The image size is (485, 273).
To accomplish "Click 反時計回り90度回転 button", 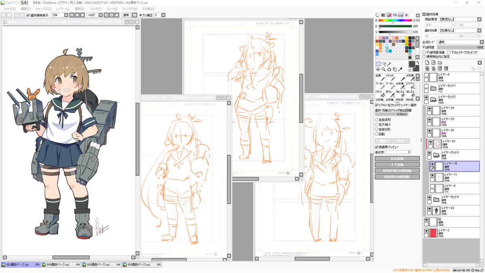I will pos(397,171).
